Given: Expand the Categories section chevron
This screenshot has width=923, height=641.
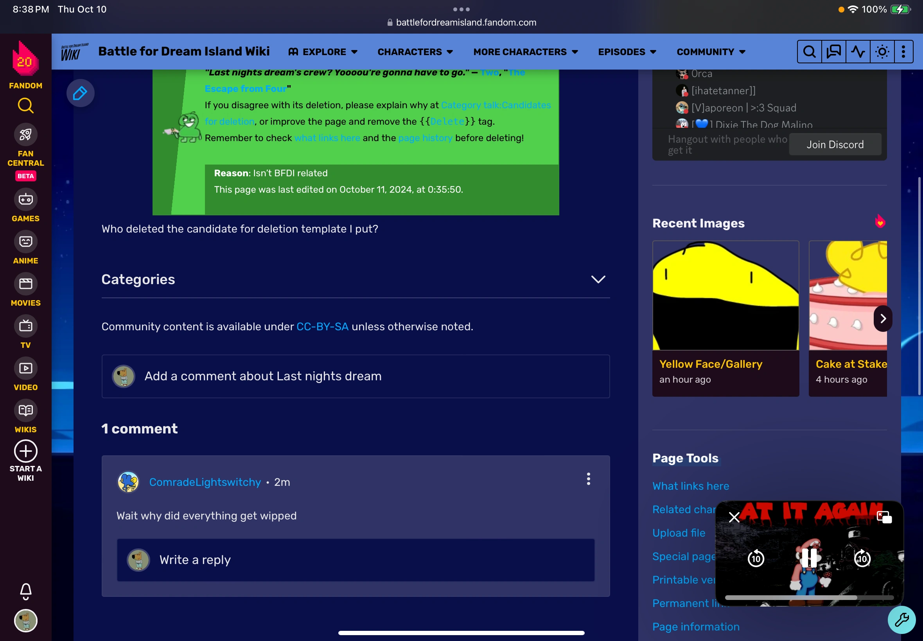Looking at the screenshot, I should click(x=598, y=279).
